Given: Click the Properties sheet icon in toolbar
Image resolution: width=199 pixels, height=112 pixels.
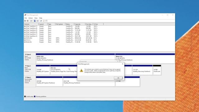Looking at the screenshot, I should click(44, 21).
